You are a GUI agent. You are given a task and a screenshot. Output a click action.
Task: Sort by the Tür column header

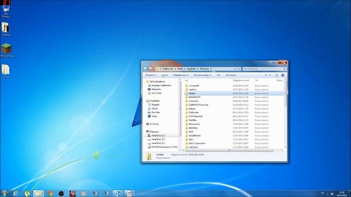tap(257, 80)
